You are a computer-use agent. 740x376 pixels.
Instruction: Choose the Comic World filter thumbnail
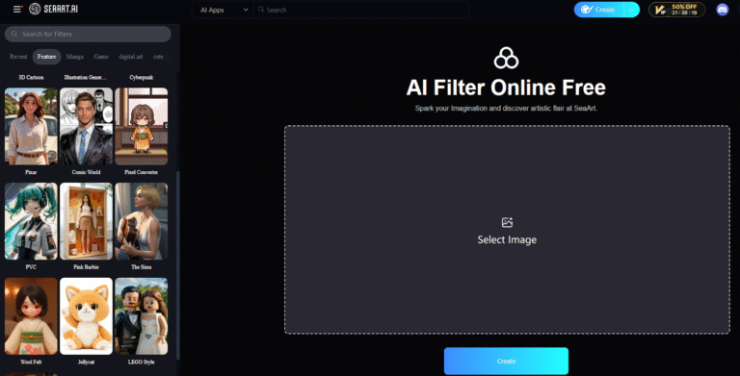[87, 126]
